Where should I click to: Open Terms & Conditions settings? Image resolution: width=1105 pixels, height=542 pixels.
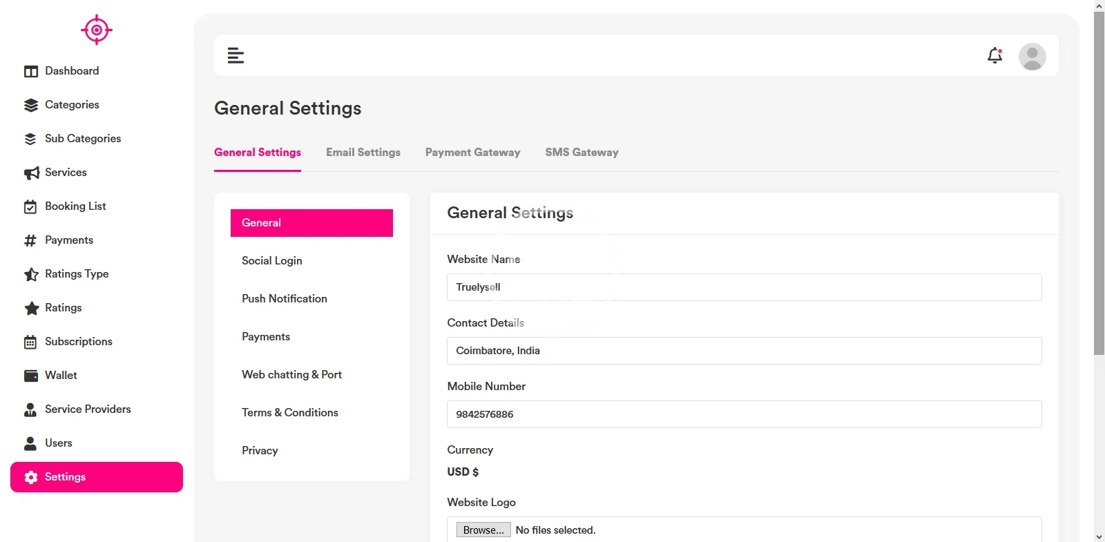click(290, 413)
